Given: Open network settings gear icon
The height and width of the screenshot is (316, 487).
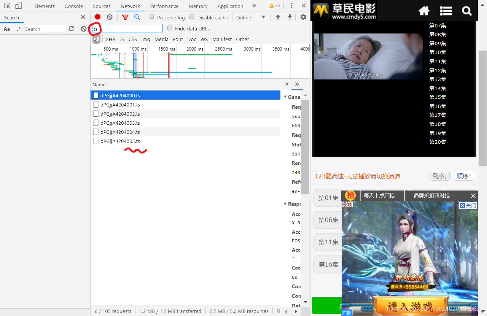Looking at the screenshot, I should click(303, 17).
